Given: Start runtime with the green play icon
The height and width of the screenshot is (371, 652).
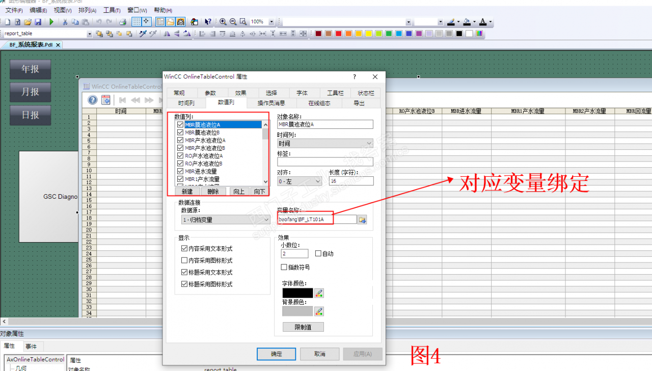Looking at the screenshot, I should coord(51,22).
